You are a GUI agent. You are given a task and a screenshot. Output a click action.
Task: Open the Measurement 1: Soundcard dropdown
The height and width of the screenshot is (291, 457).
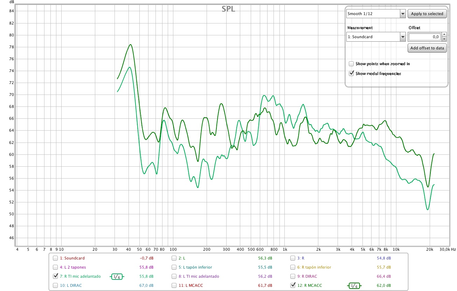(376, 36)
